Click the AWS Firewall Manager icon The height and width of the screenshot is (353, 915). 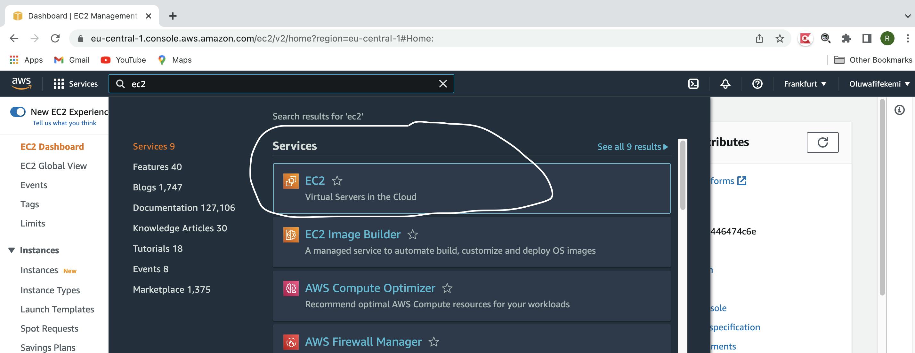click(x=291, y=341)
